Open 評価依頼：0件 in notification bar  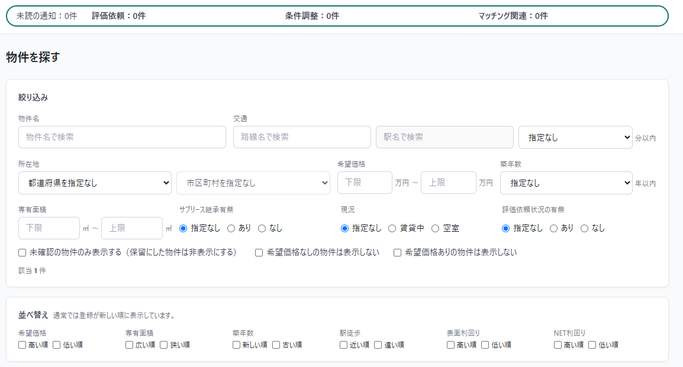118,16
